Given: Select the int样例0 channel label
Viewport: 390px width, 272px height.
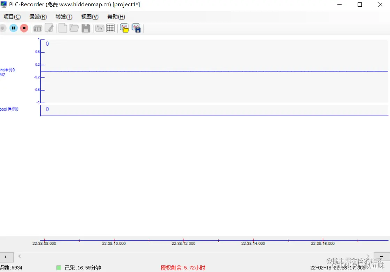Looking at the screenshot, I should coord(7,70).
